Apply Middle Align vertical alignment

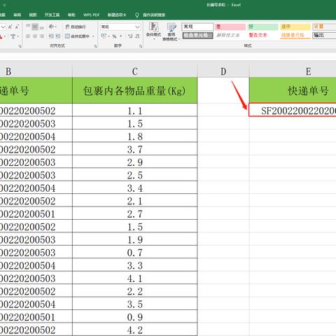35,27
